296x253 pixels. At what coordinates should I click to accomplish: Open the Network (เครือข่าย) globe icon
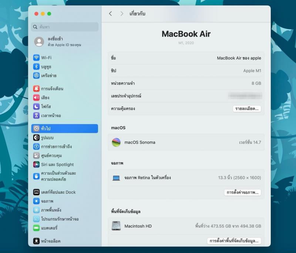pos(36,76)
